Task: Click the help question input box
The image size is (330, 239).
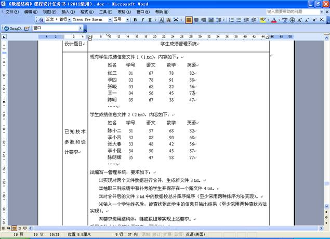Action: (x=293, y=11)
